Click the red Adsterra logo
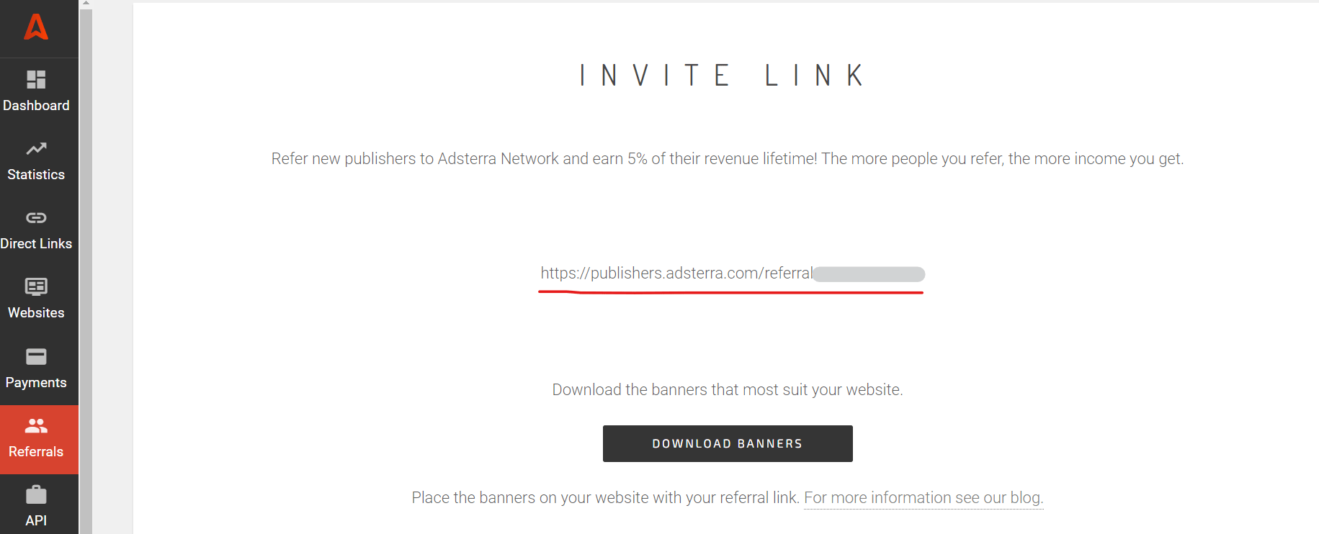Image resolution: width=1319 pixels, height=534 pixels. click(x=35, y=27)
